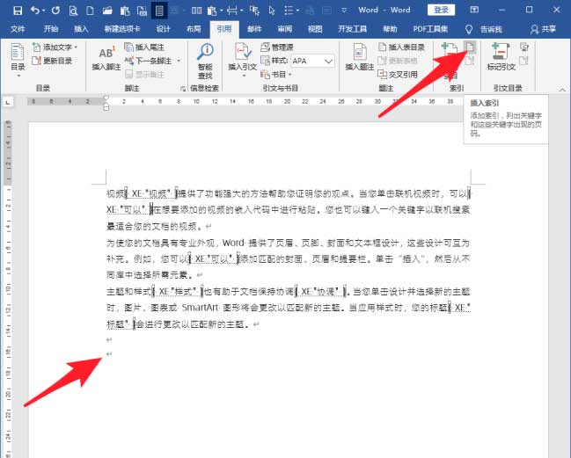Click the Login (登录) button
The height and width of the screenshot is (458, 571).
[442, 10]
